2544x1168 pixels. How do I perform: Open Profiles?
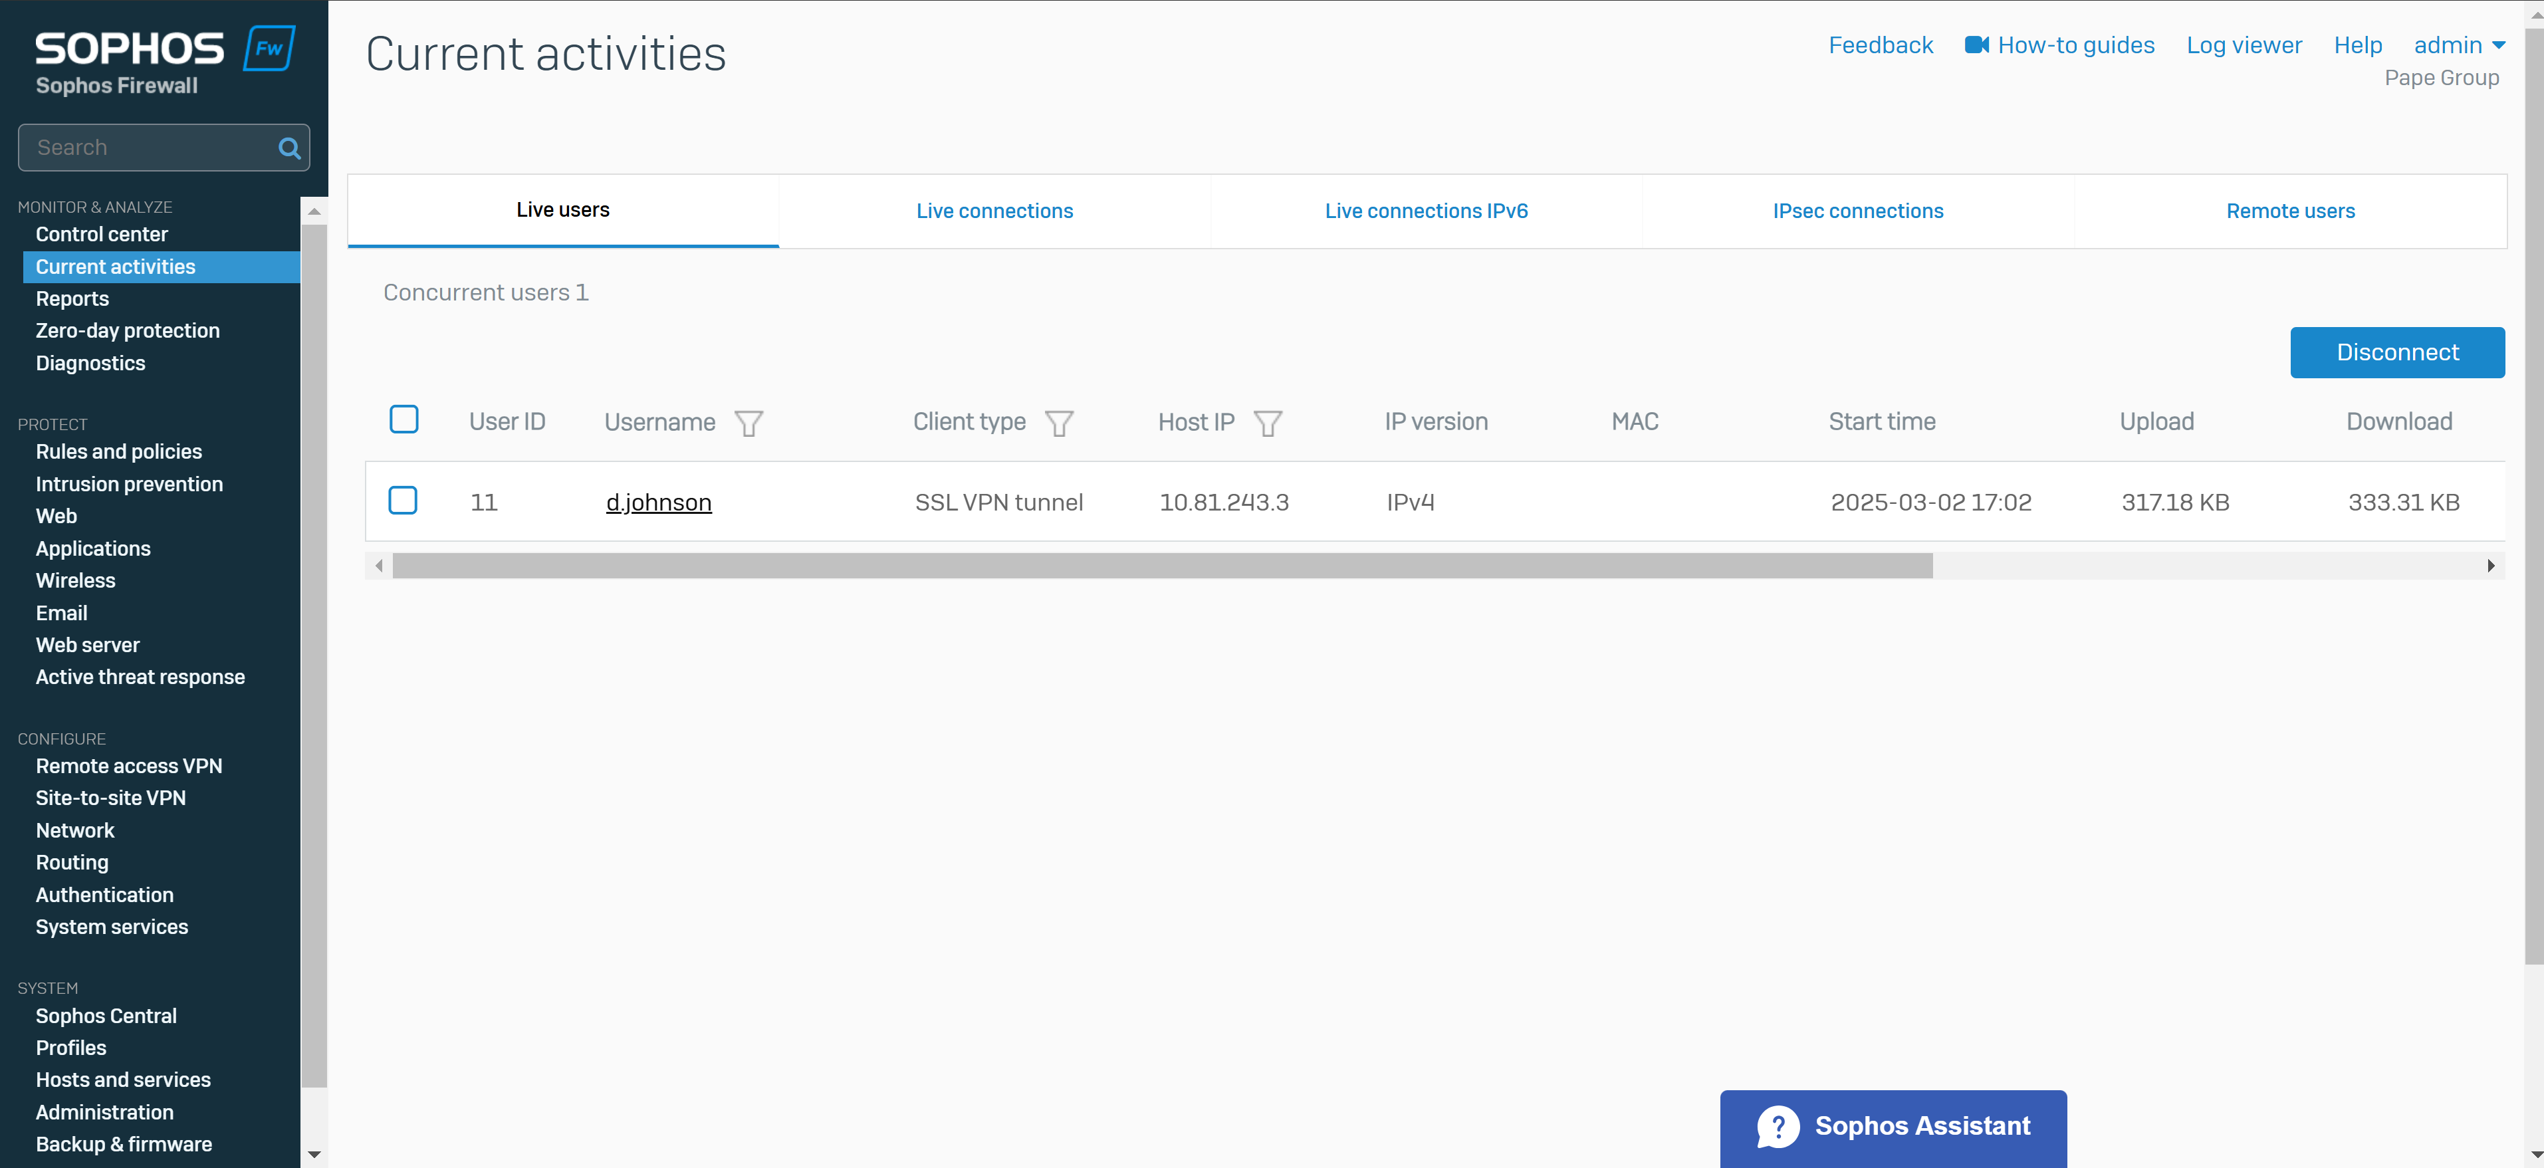click(x=71, y=1048)
